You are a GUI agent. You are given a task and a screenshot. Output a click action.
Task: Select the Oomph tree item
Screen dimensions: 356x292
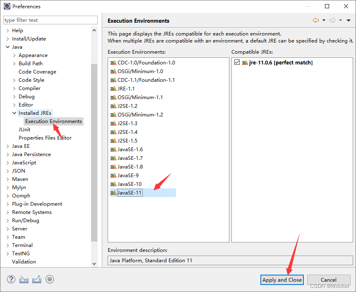21,196
